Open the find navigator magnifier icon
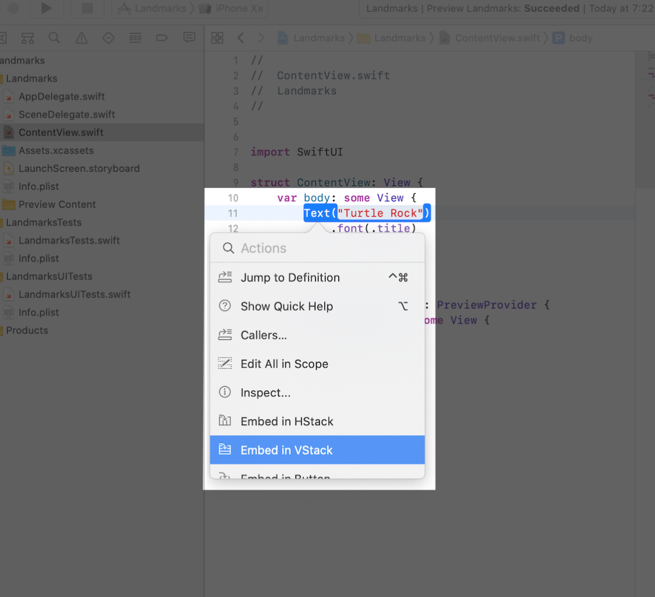The height and width of the screenshot is (597, 655). (54, 38)
